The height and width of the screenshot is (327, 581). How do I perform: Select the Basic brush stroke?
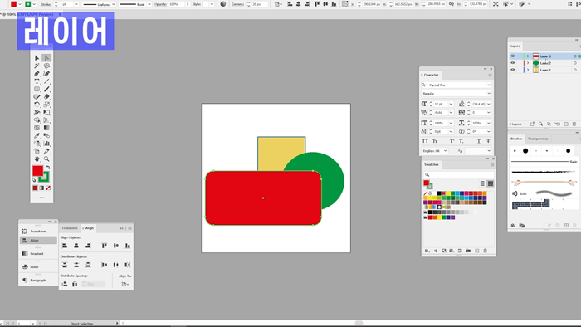pos(544,162)
